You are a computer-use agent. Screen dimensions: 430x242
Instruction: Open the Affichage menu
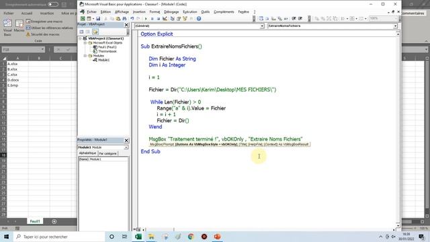tap(122, 12)
